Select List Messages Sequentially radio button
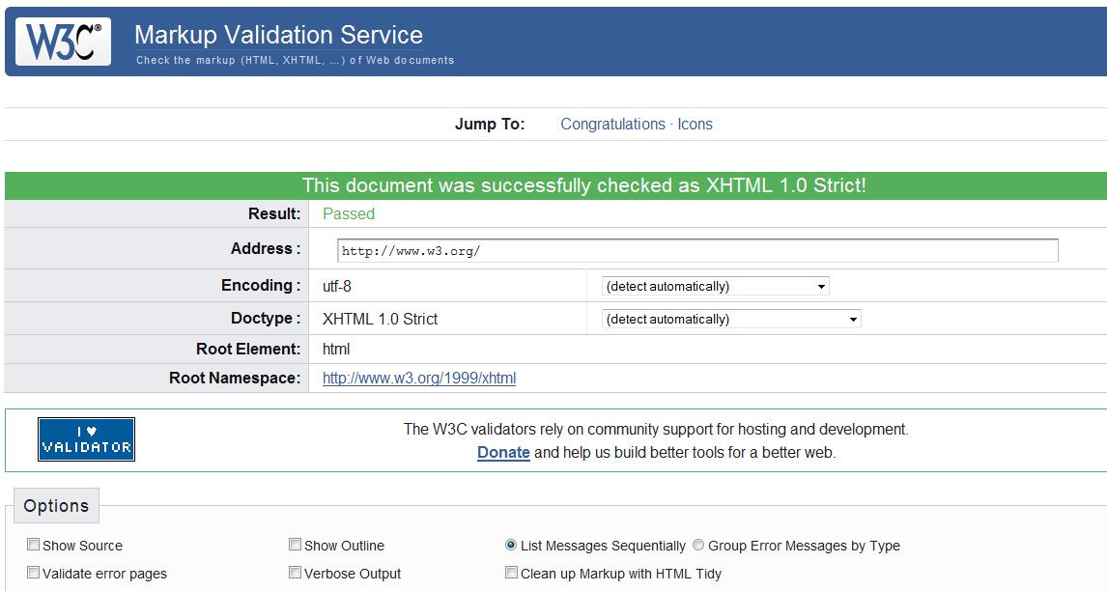The height and width of the screenshot is (591, 1107). pyautogui.click(x=511, y=545)
